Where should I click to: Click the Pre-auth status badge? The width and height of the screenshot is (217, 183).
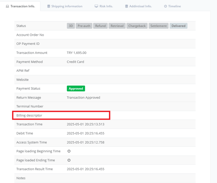[x=84, y=26]
